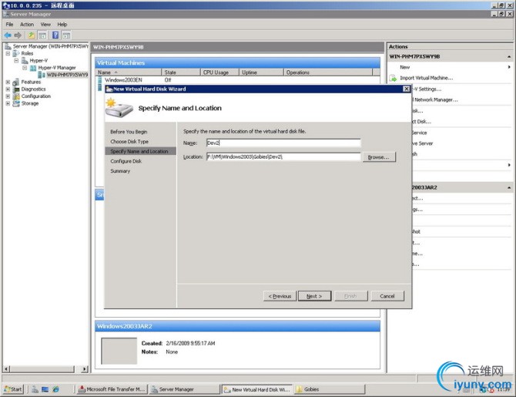Select the Hyper-V tree node
Image resolution: width=516 pixels, height=397 pixels.
pos(39,61)
